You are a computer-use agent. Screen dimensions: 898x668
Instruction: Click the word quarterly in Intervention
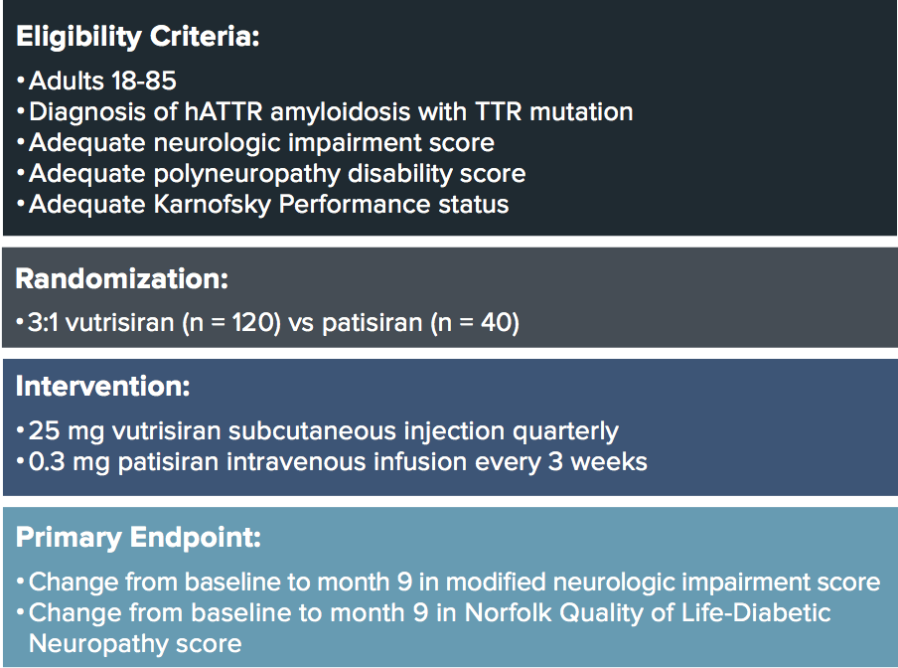566,430
